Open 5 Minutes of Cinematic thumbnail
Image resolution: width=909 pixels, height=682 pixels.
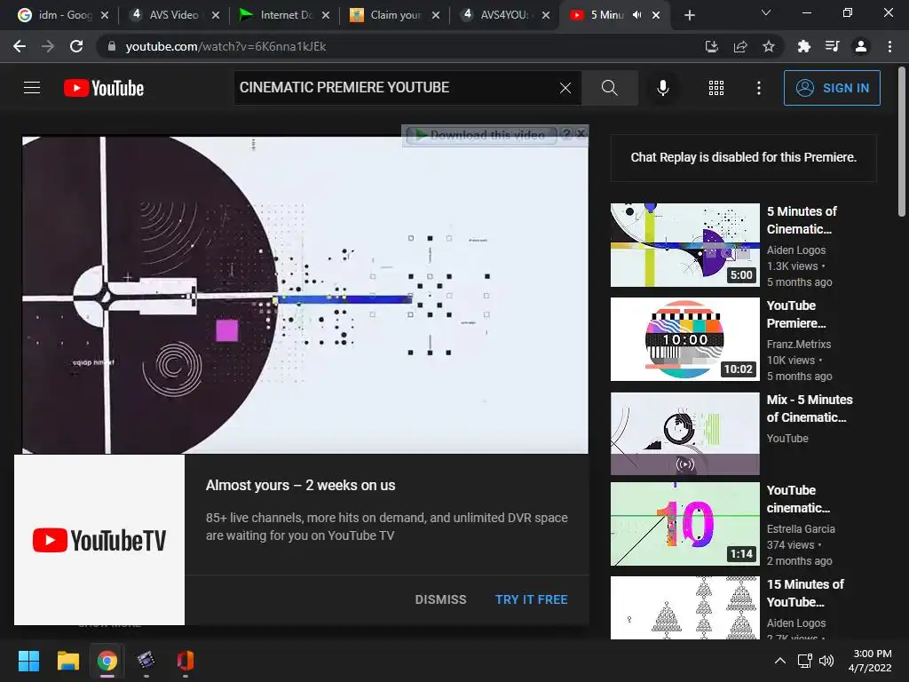684,245
